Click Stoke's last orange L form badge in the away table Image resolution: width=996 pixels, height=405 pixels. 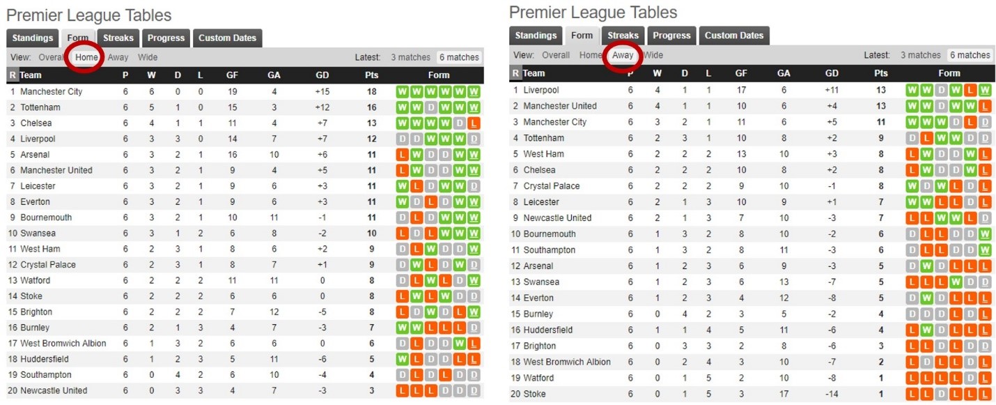(x=984, y=394)
